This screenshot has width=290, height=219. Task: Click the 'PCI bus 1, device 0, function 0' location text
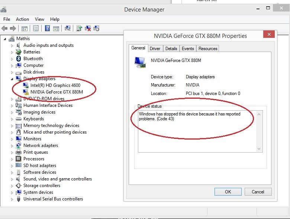[213, 94]
